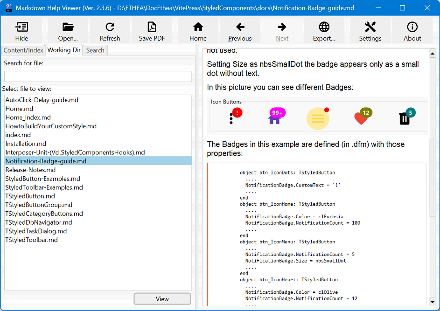The height and width of the screenshot is (311, 440).
Task: Open the Search tab
Action: [95, 50]
